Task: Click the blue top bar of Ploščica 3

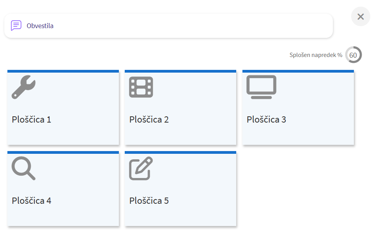Action: pos(298,71)
